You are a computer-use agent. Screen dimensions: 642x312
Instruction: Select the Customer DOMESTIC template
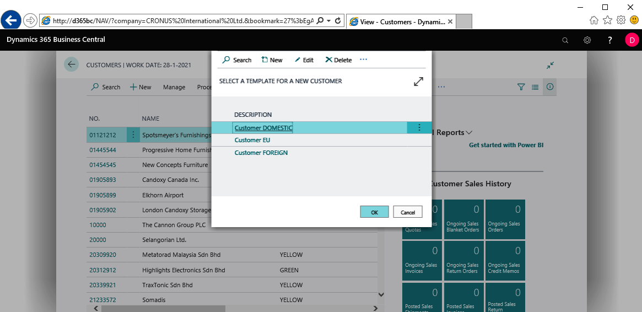tap(263, 128)
